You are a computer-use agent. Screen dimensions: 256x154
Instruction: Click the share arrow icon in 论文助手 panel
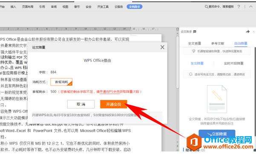[247, 31]
